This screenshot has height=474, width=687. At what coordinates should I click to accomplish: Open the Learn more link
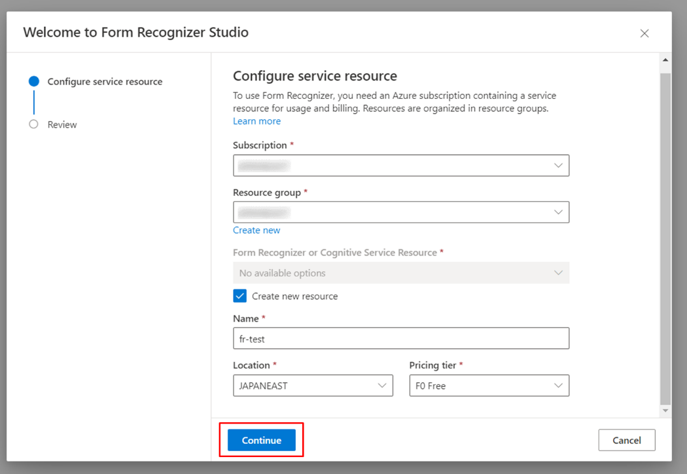(256, 121)
